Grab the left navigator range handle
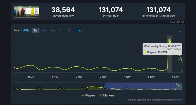 (x=105, y=86)
